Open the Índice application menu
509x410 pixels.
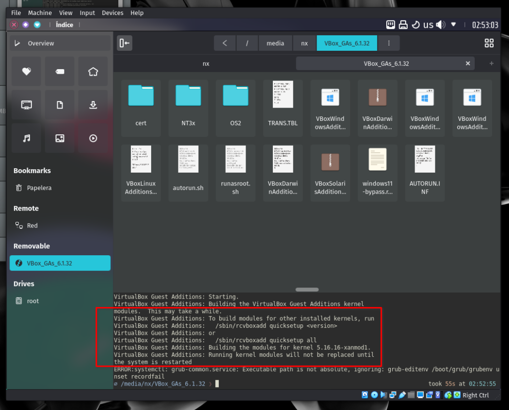coord(64,25)
